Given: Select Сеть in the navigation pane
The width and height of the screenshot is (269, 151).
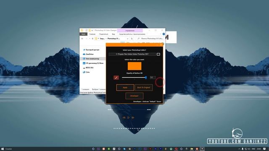Looking at the screenshot, I should 86,72.
